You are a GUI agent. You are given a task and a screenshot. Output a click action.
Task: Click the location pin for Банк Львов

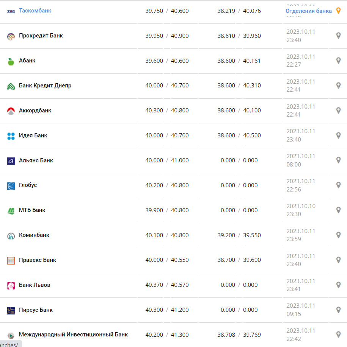(x=339, y=285)
